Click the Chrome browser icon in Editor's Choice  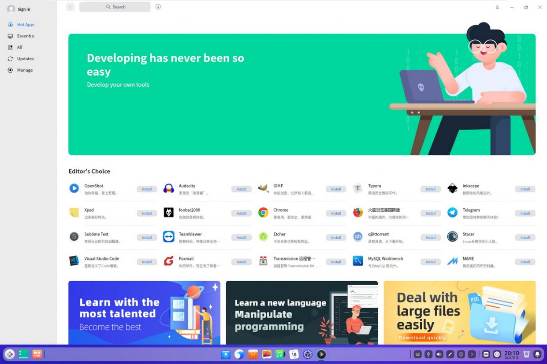point(263,213)
